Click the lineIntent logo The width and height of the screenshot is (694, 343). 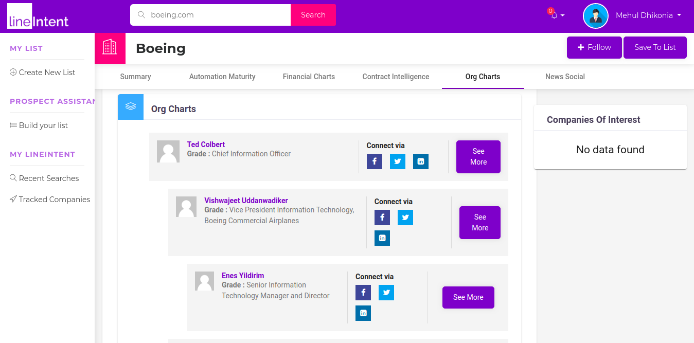(38, 16)
